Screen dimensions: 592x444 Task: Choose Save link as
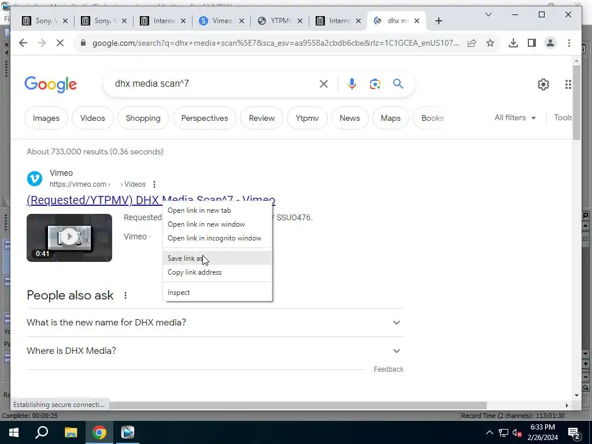pos(217,258)
